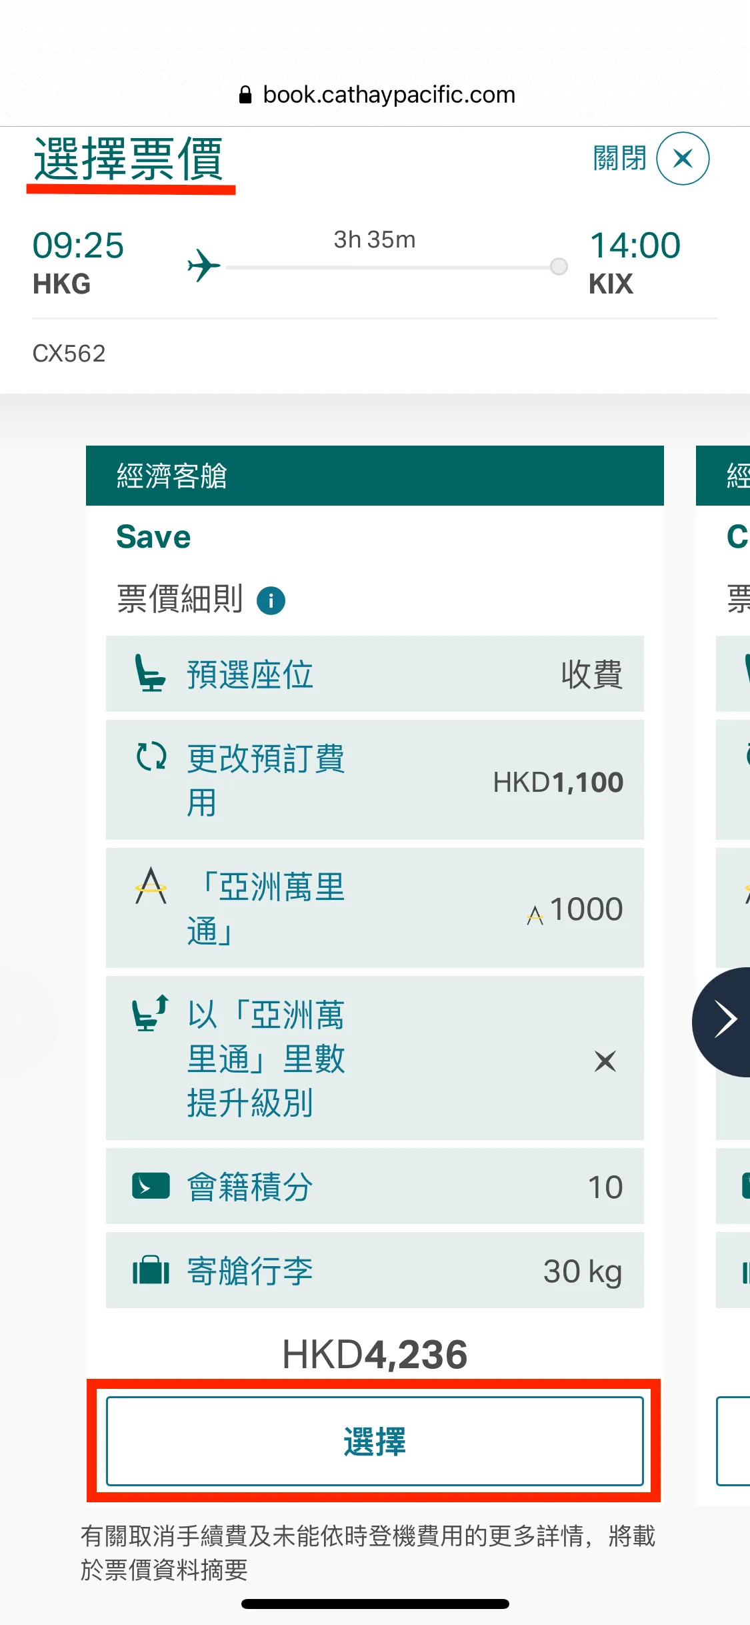This screenshot has width=750, height=1625.
Task: Click the iOS home indicator bar
Action: coord(375,1604)
